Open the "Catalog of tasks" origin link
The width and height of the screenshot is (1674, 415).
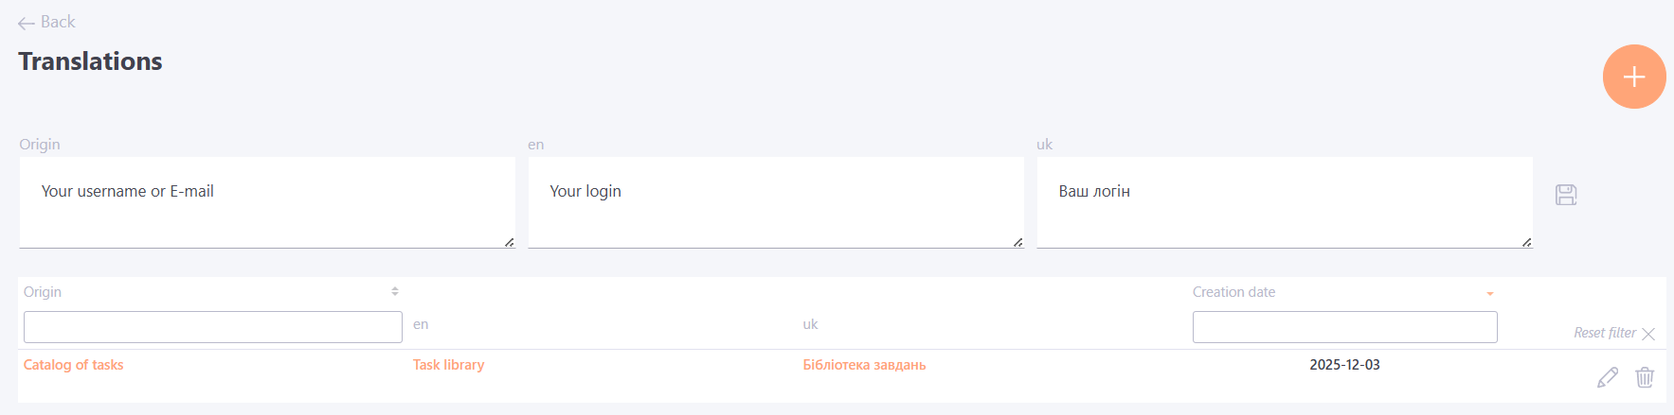pyautogui.click(x=74, y=365)
